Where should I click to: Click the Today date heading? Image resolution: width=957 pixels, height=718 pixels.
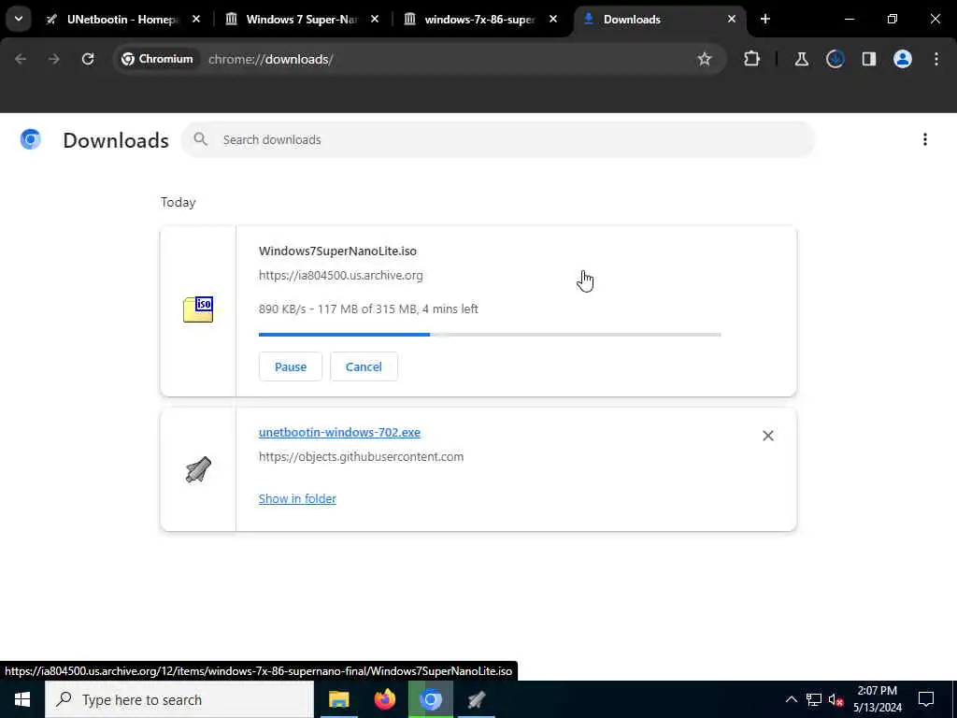tap(179, 202)
